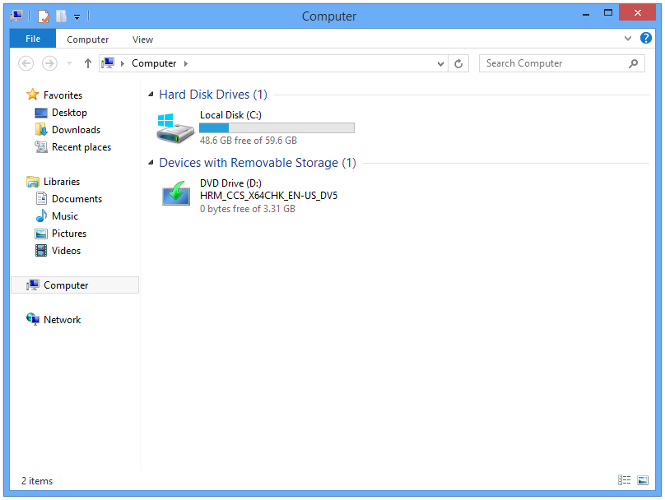
Task: Collapse Devices with Removable Storage group
Action: click(151, 163)
